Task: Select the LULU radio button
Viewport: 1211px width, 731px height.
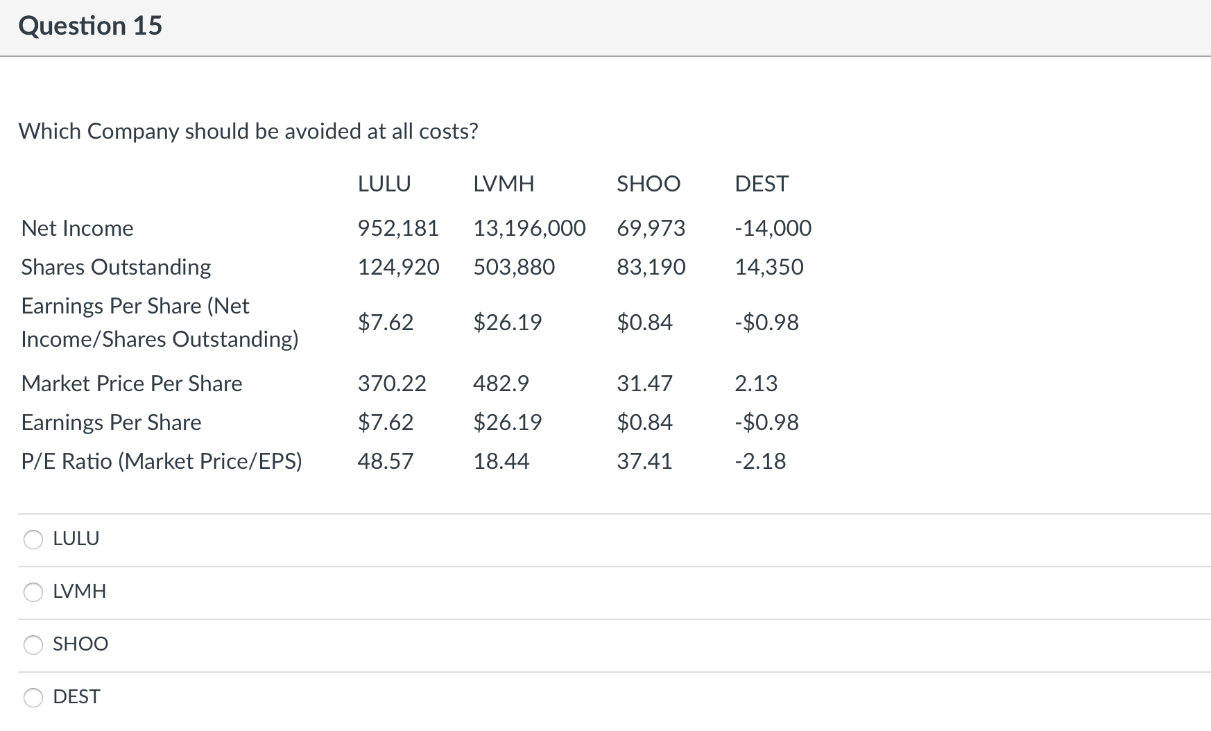Action: (x=33, y=539)
